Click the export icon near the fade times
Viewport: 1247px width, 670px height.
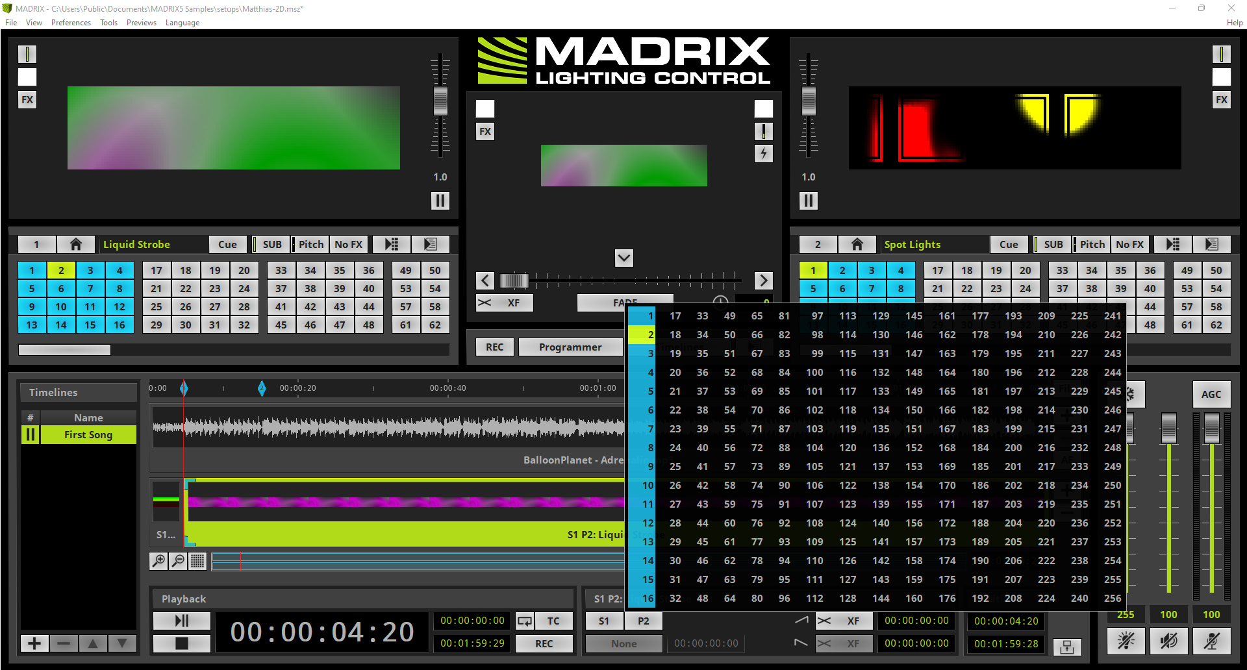click(1067, 647)
